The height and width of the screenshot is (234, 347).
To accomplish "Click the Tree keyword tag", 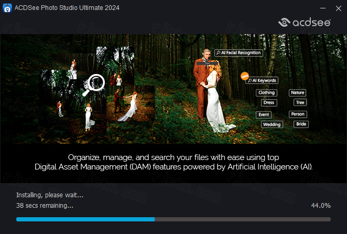I will coord(299,103).
